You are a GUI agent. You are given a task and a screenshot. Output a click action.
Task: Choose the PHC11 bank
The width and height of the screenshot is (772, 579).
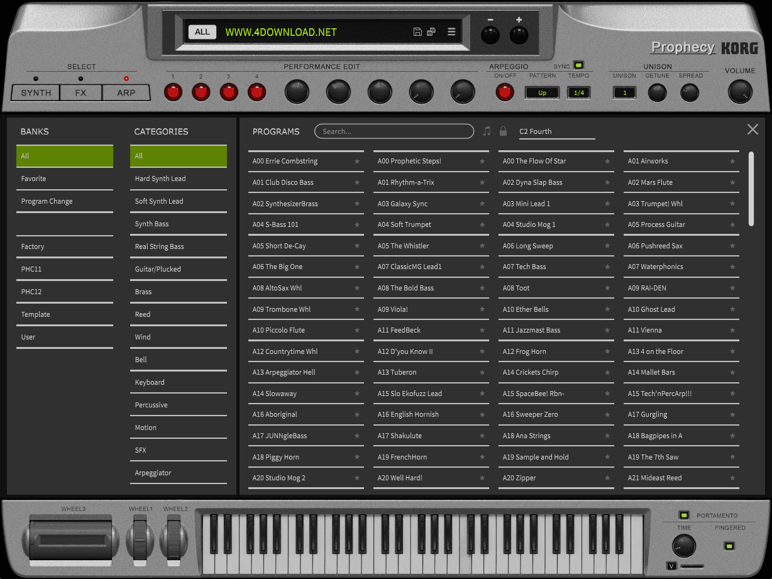point(65,269)
